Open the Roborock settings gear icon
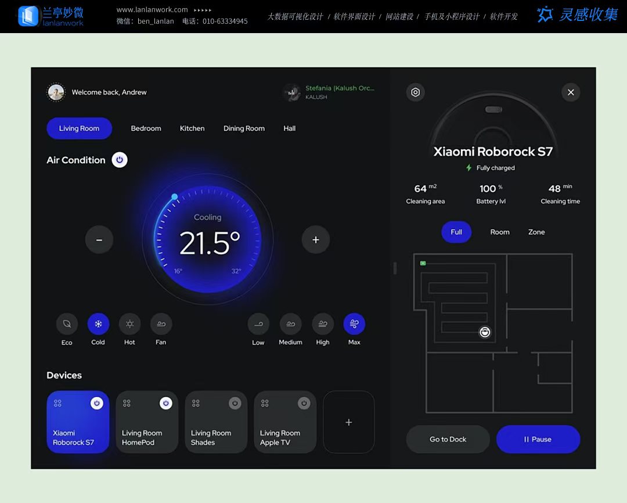Screen dimensions: 627x503 (x=415, y=92)
